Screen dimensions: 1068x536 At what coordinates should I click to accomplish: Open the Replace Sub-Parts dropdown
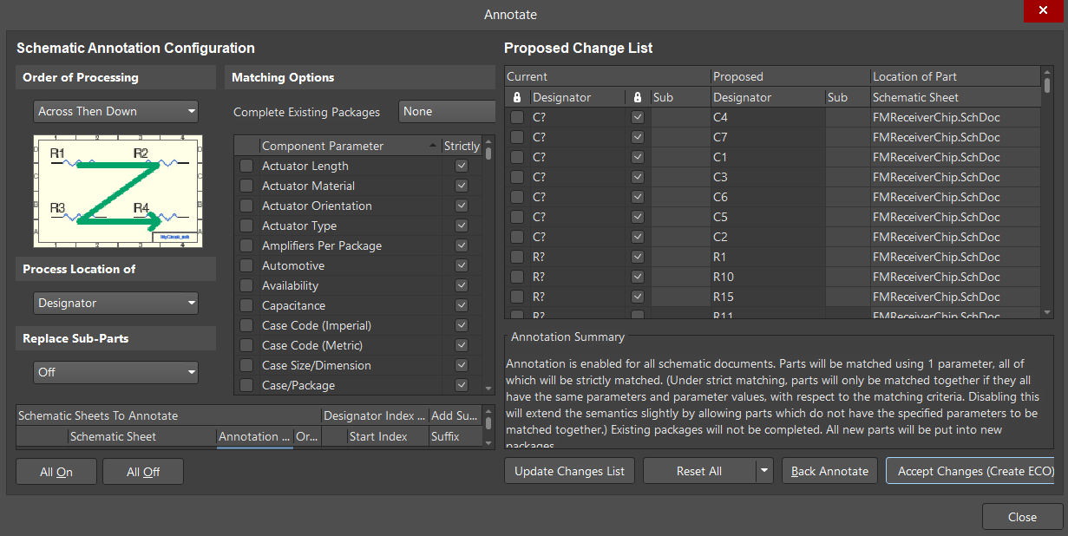click(115, 372)
